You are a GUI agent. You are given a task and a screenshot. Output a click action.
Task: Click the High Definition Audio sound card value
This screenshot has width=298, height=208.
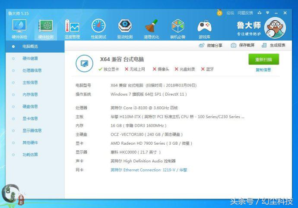pos(143,161)
